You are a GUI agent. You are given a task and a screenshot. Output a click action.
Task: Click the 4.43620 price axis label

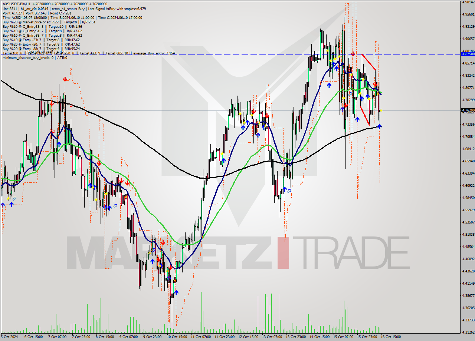tap(468, 271)
